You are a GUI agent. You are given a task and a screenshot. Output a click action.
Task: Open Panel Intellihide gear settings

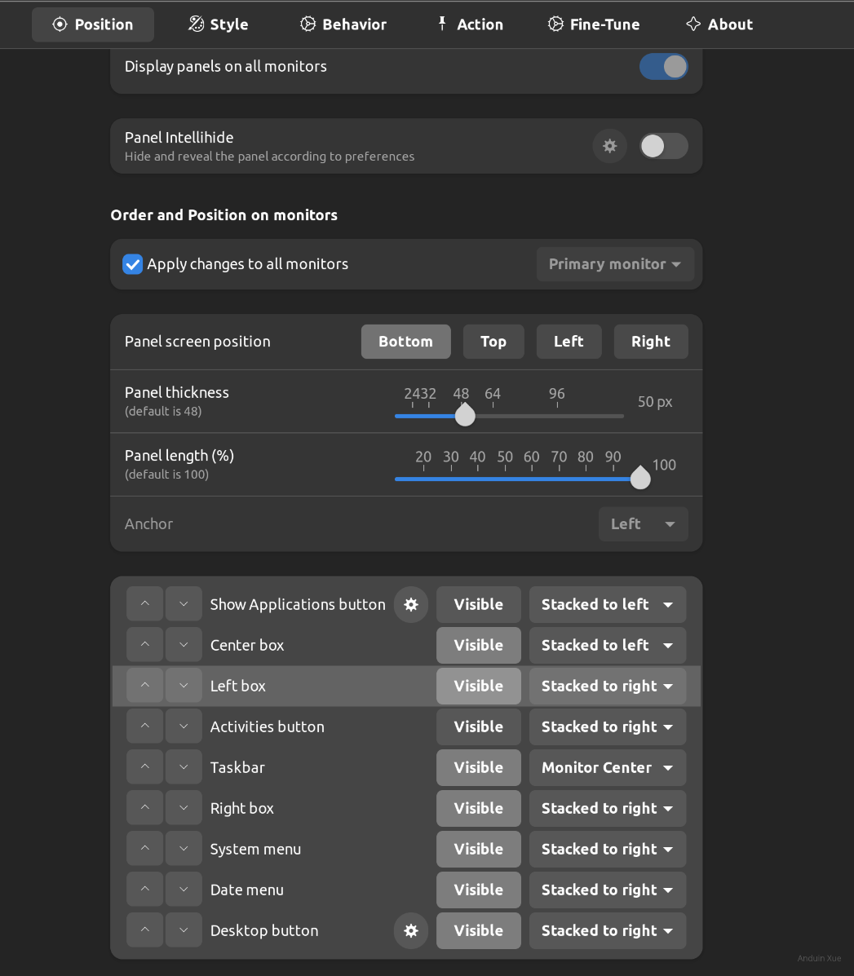609,147
